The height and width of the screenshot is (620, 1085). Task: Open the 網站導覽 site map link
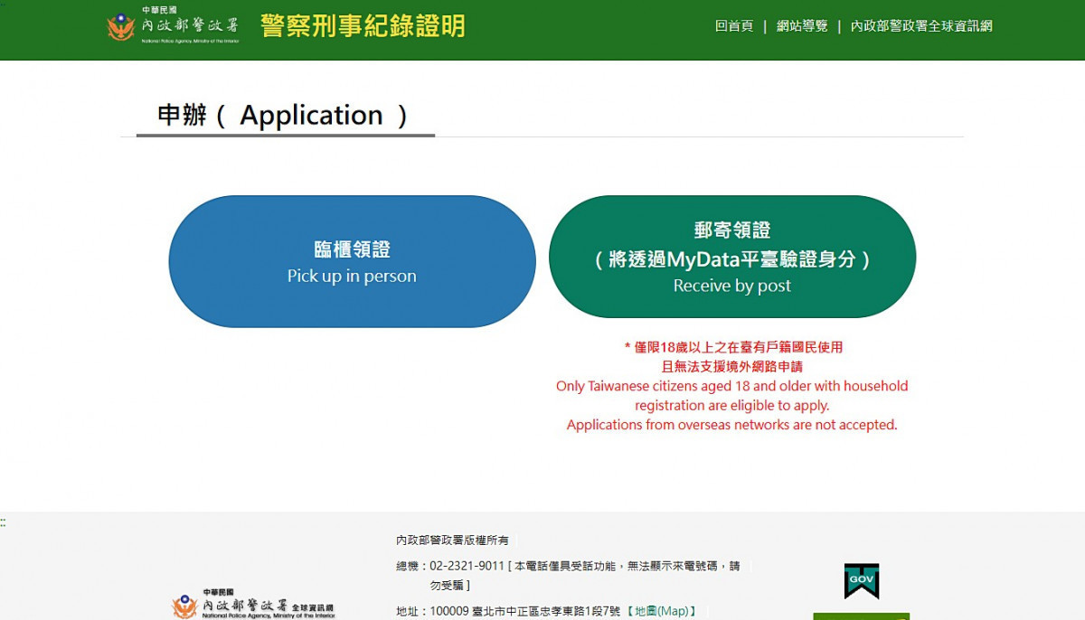point(801,26)
